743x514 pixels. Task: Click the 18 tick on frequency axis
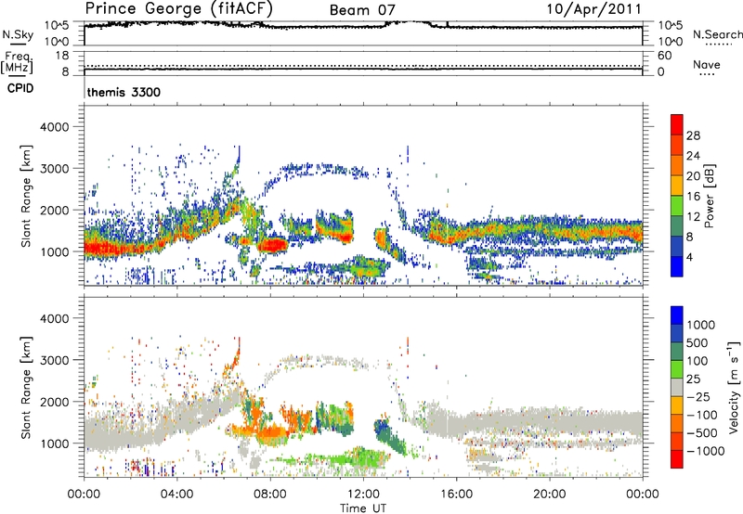(61, 56)
